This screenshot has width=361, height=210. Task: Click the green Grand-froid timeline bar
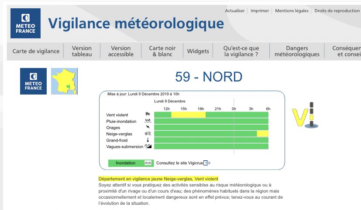pos(211,140)
